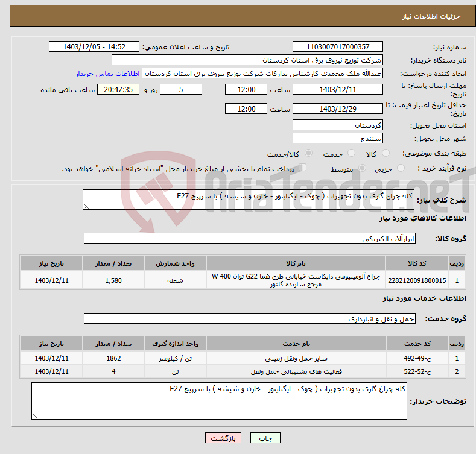Click the price validity date 1403/12/29 field
The height and width of the screenshot is (454, 476).
(338, 109)
